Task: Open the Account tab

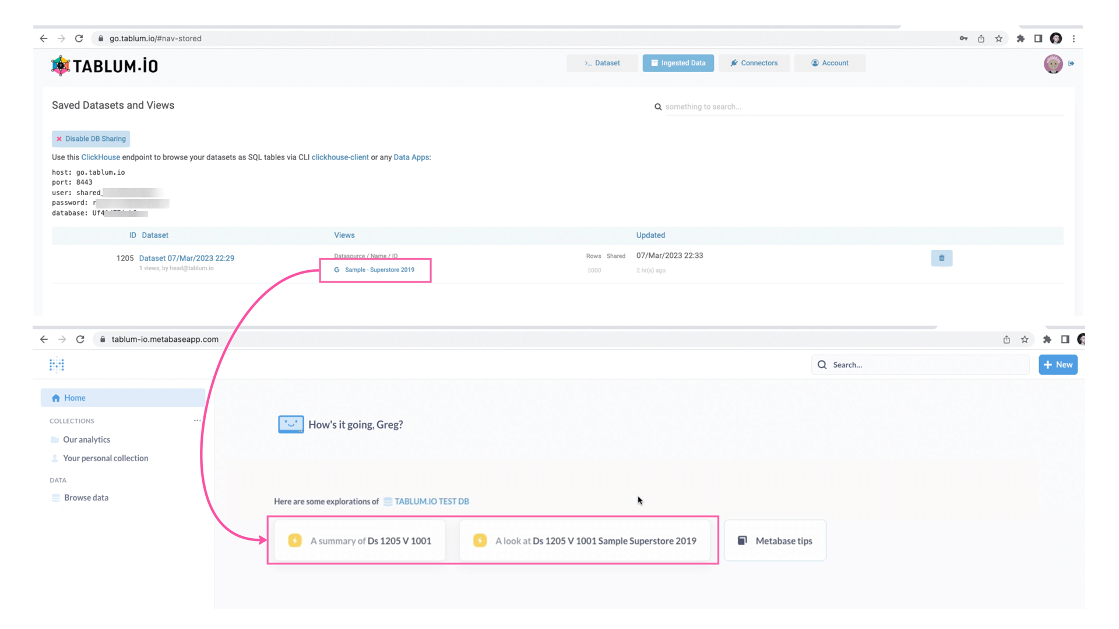Action: coord(830,63)
